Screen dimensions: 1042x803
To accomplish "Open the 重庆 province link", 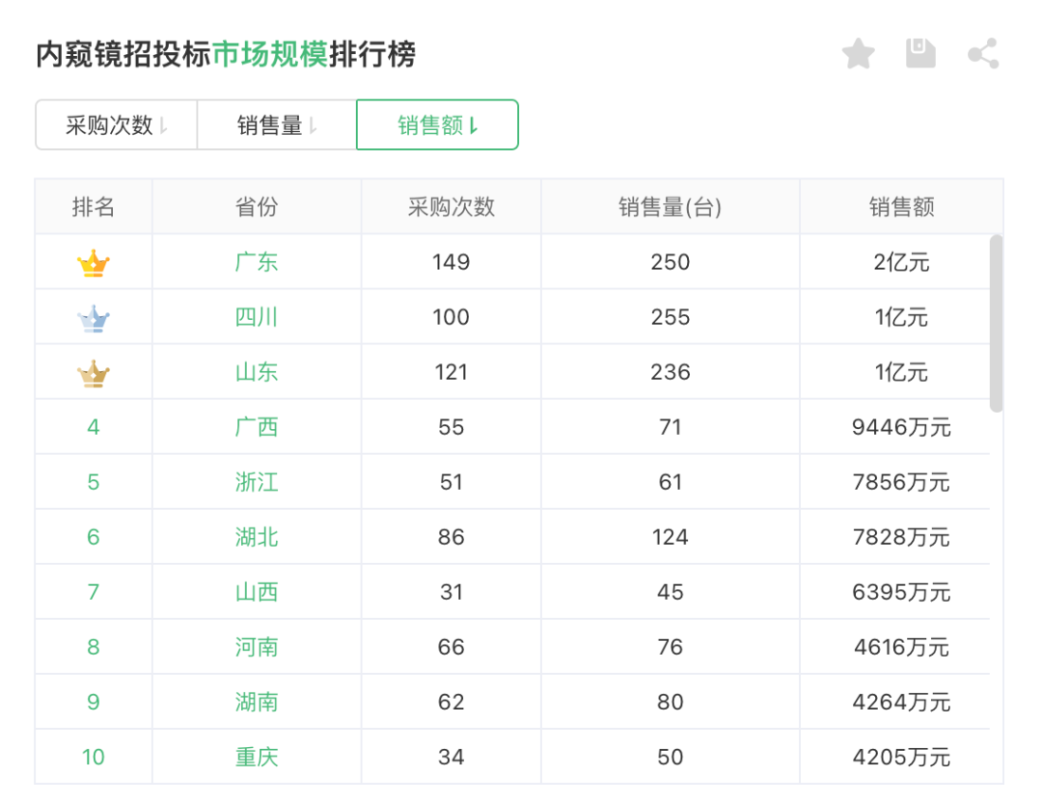I will 256,757.
